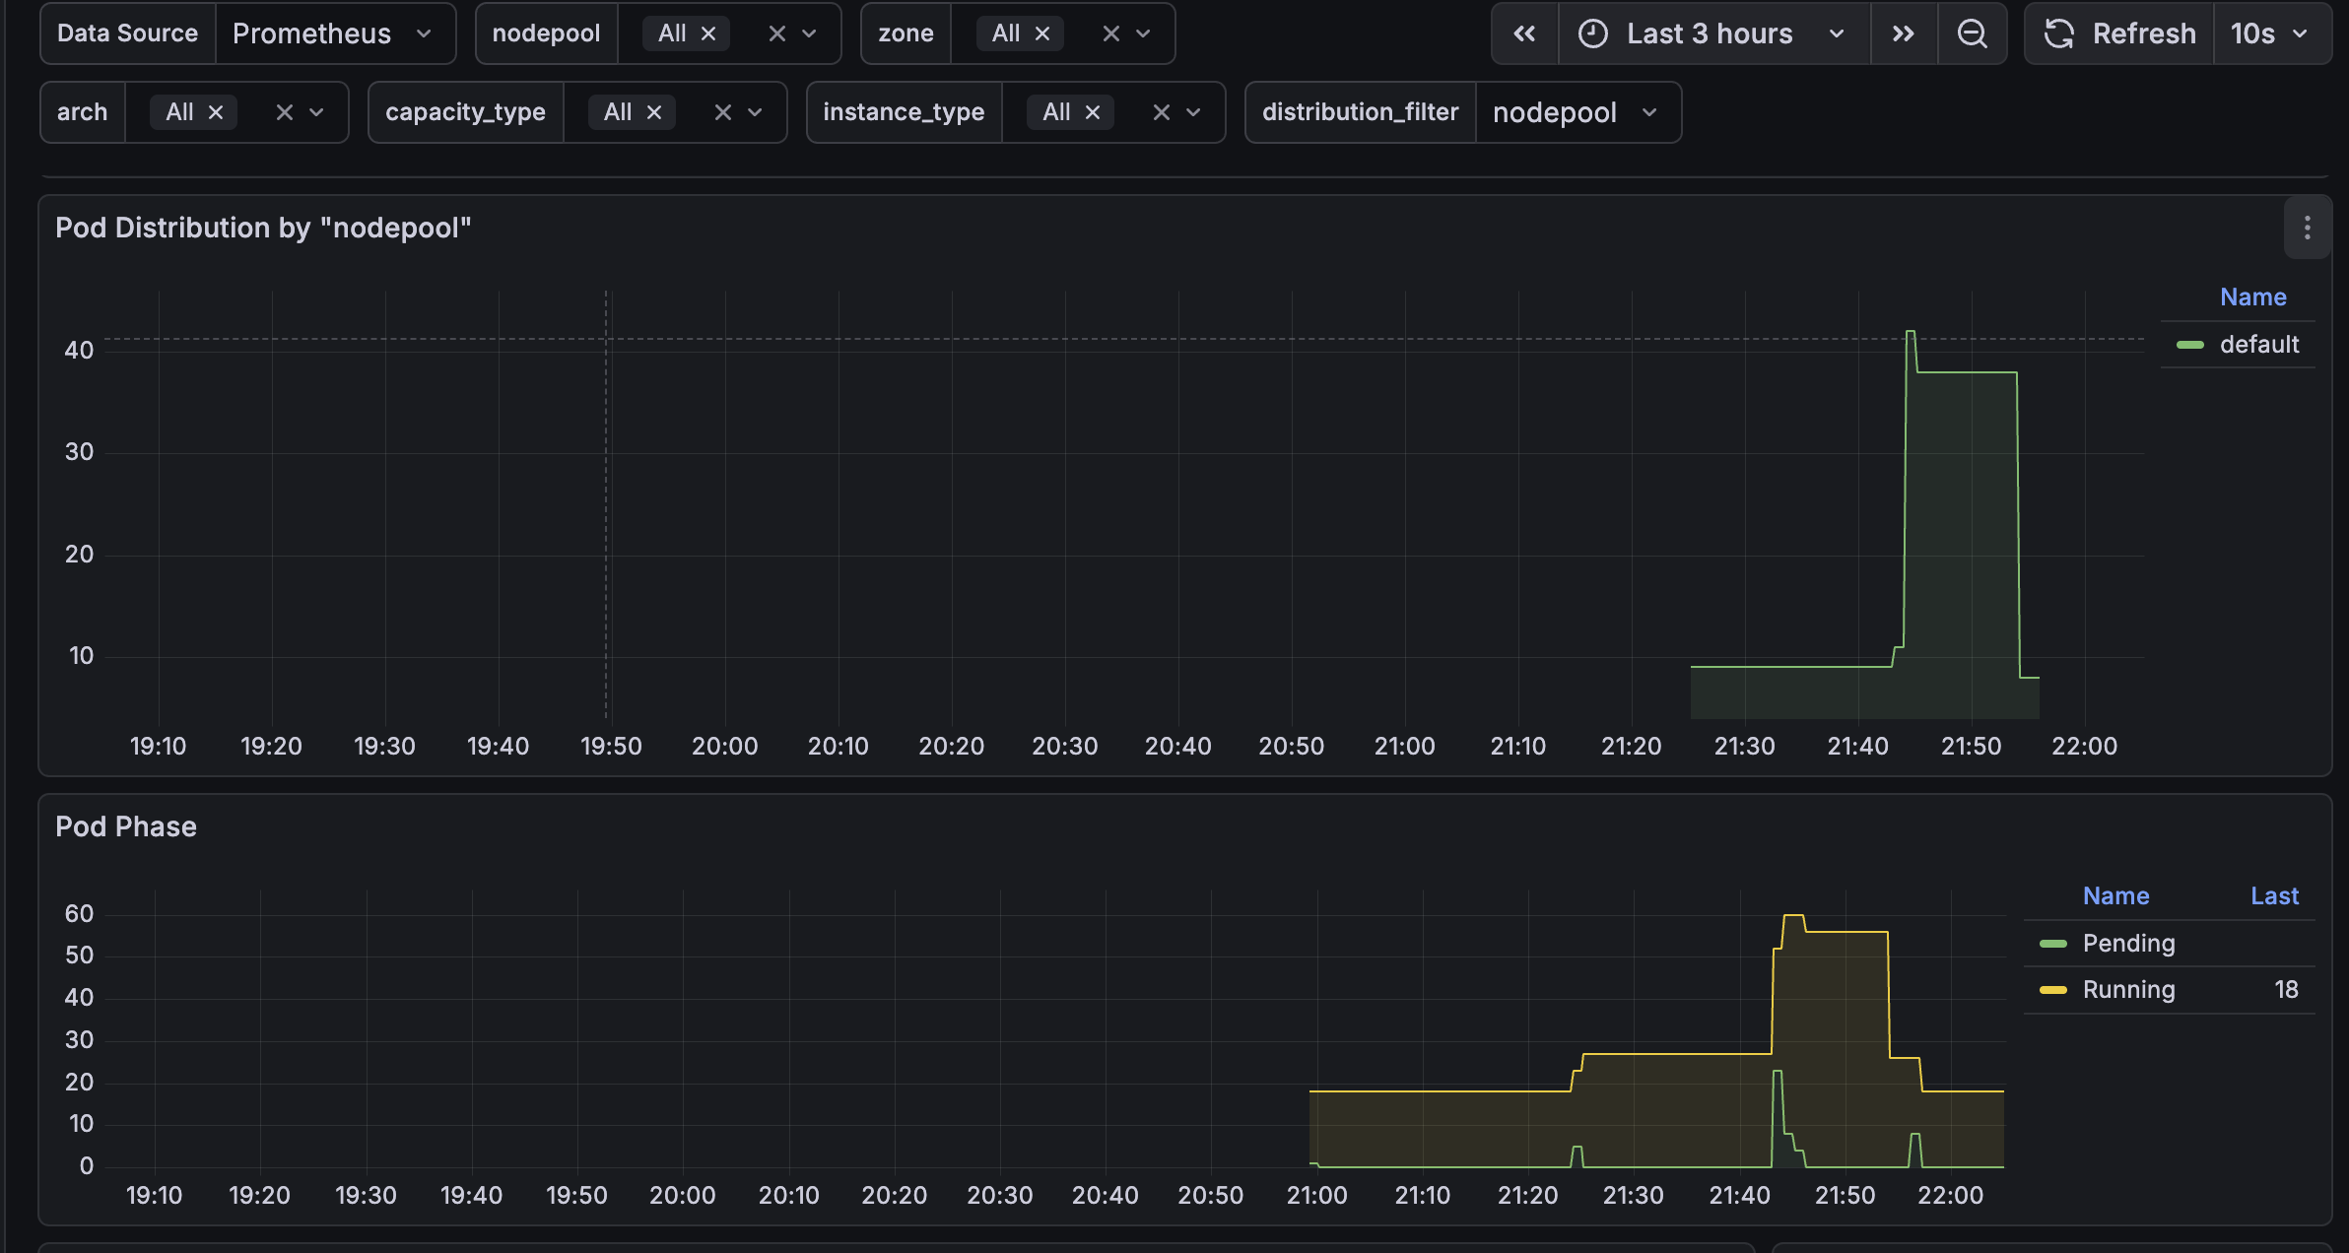This screenshot has width=2349, height=1253.
Task: Sort Pod Phase legend by Last column
Action: pos(2273,896)
